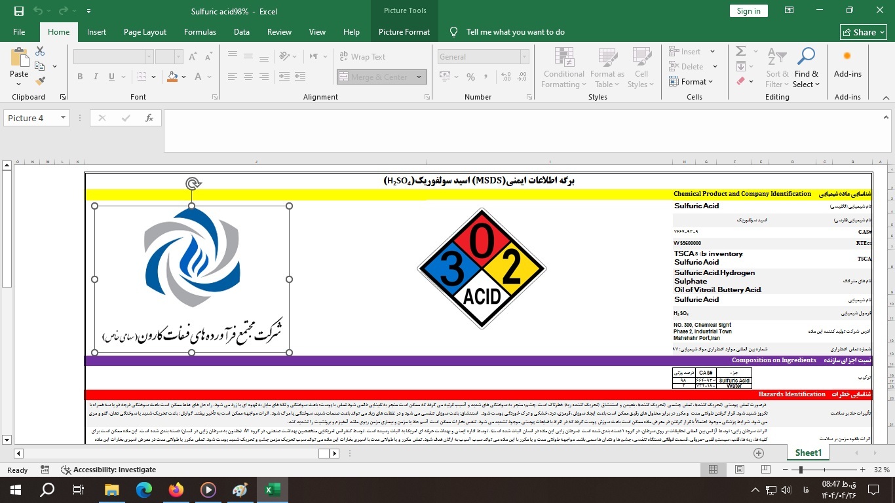Click the NFPA hazard diamond image
Screen dimensions: 895x503
coord(482,268)
